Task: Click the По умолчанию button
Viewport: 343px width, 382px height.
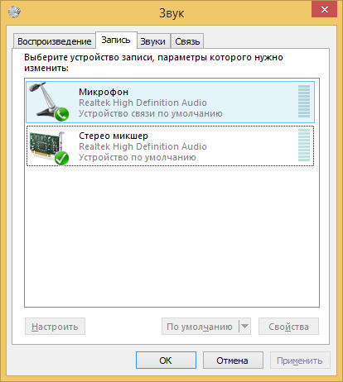Action: coord(200,327)
